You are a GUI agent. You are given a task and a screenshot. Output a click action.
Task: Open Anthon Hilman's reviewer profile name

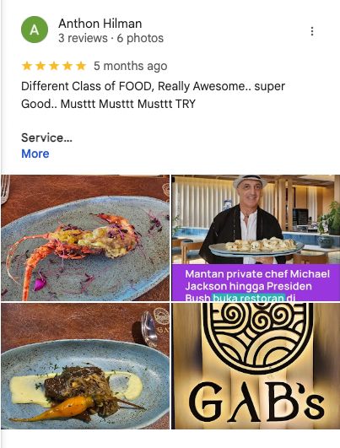[x=100, y=24]
